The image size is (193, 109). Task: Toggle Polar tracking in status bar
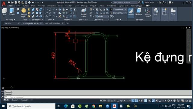coord(121,101)
